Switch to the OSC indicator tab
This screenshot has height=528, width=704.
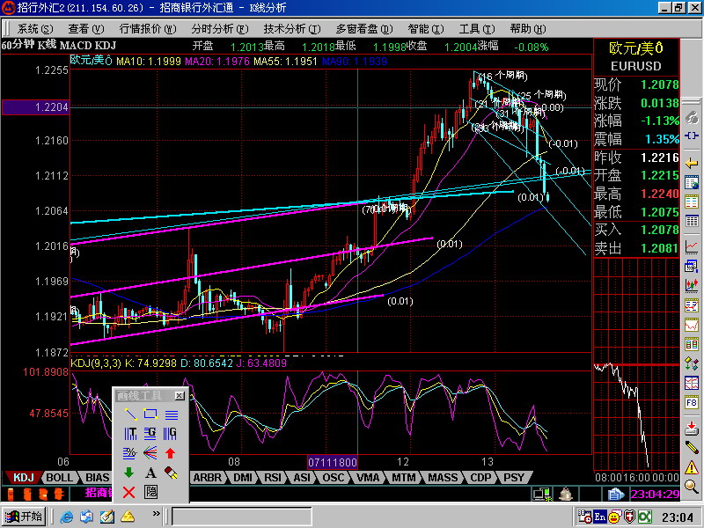(x=334, y=477)
